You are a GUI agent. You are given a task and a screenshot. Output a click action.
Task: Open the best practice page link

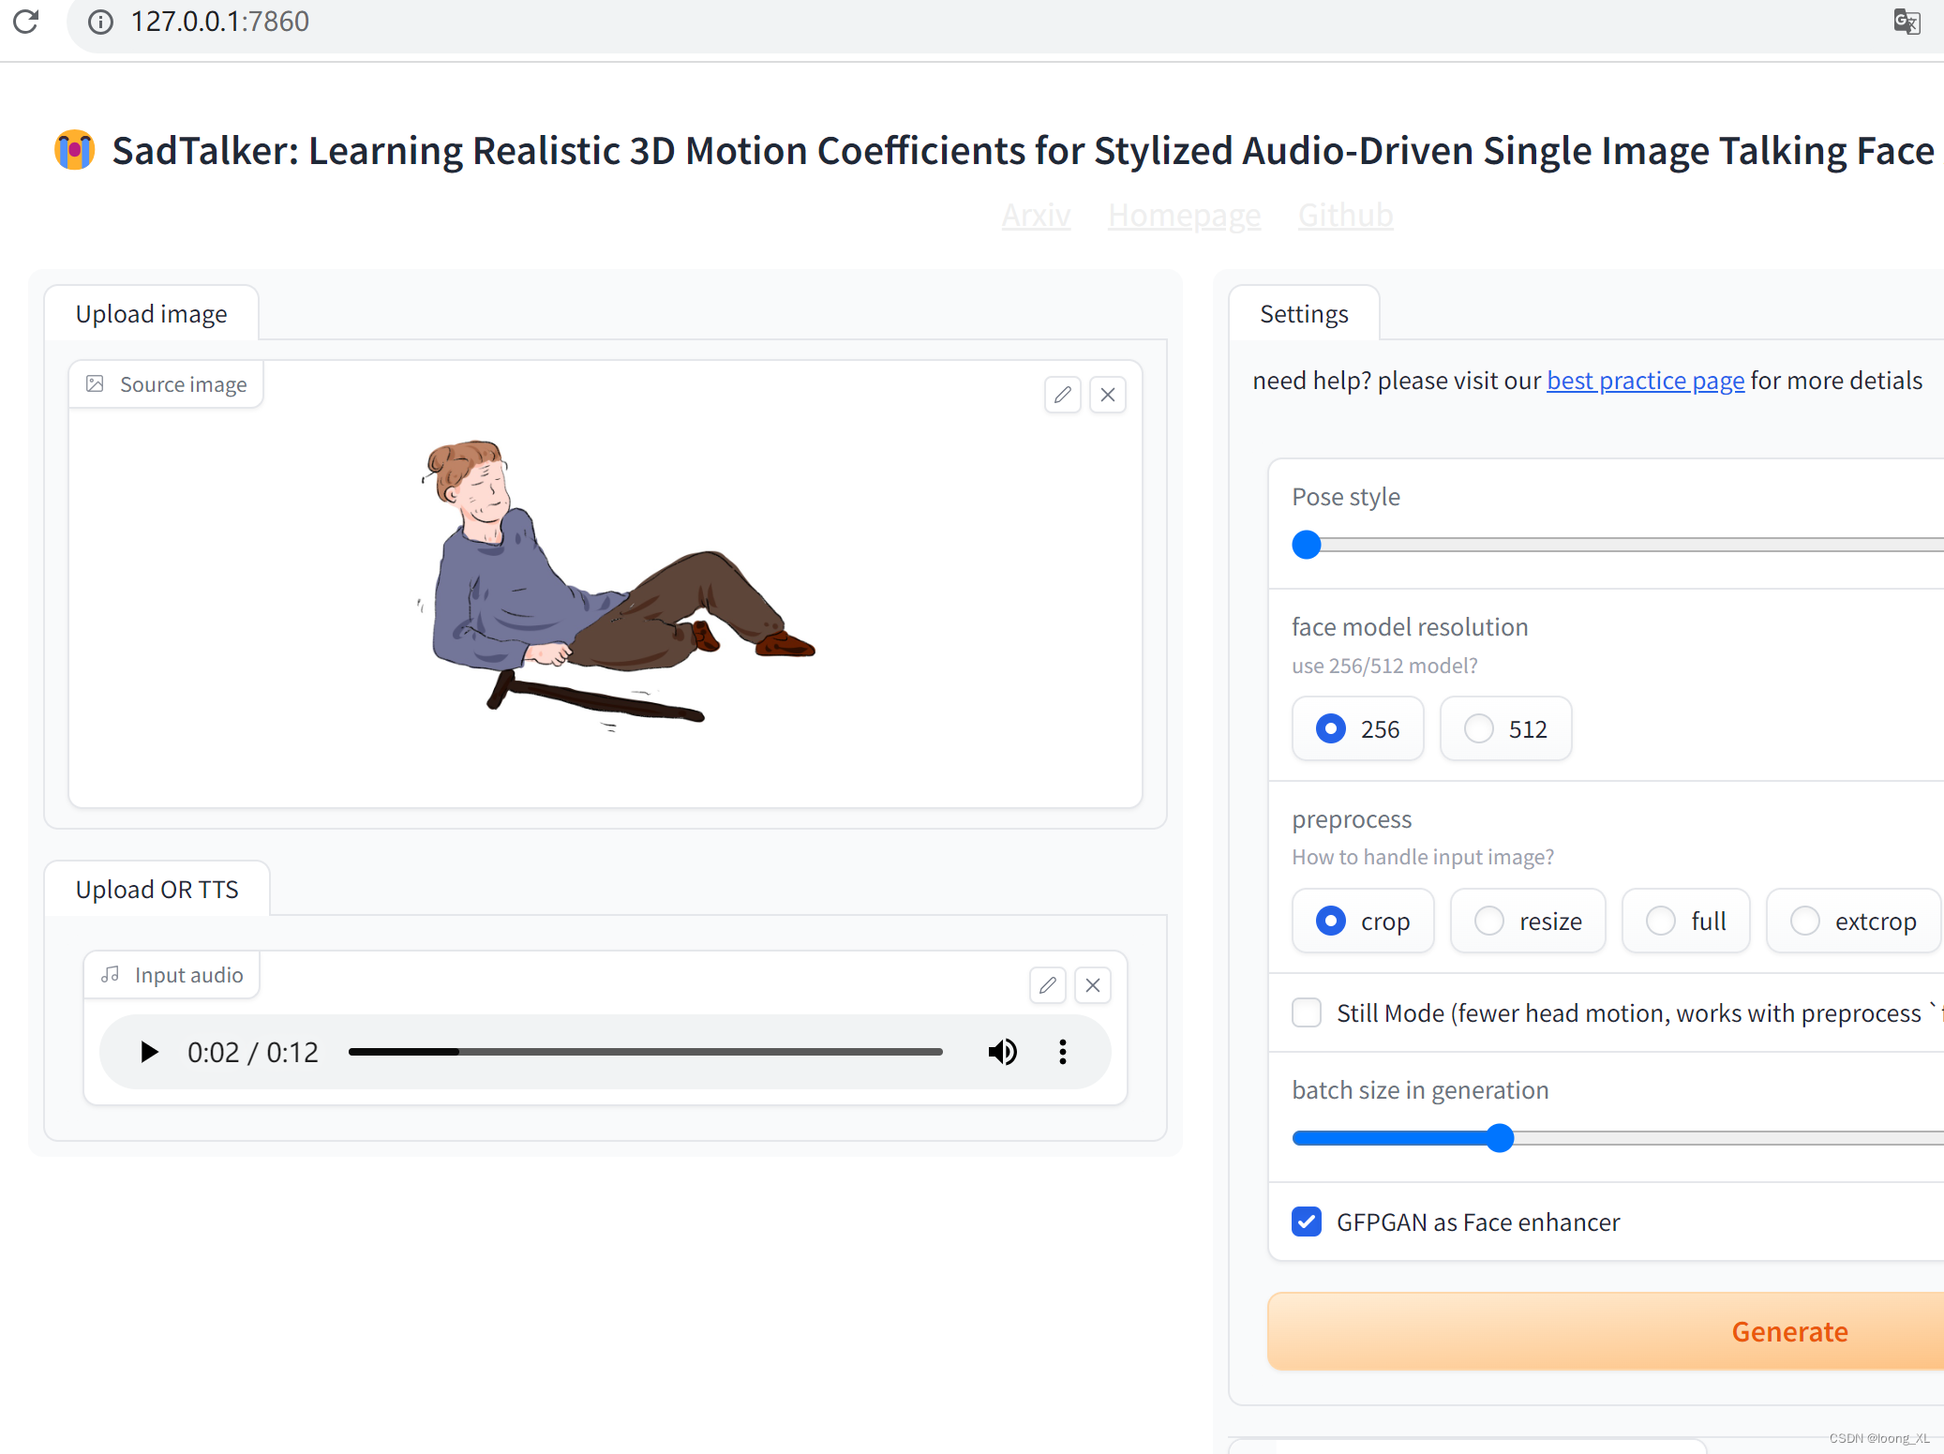(x=1644, y=381)
